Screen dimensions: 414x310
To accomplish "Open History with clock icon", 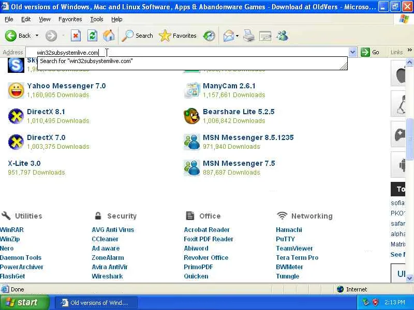I will (x=209, y=36).
